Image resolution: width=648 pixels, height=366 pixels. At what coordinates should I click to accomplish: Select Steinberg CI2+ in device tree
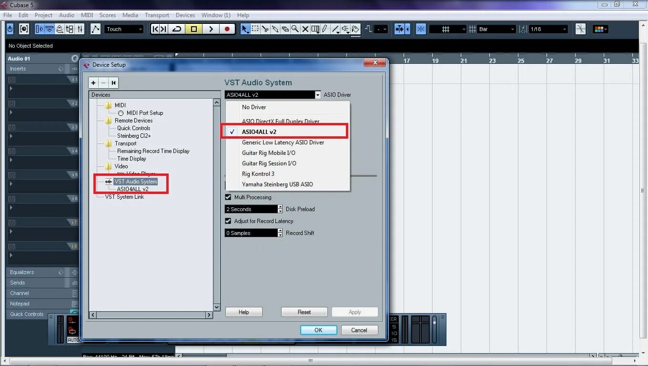point(134,136)
